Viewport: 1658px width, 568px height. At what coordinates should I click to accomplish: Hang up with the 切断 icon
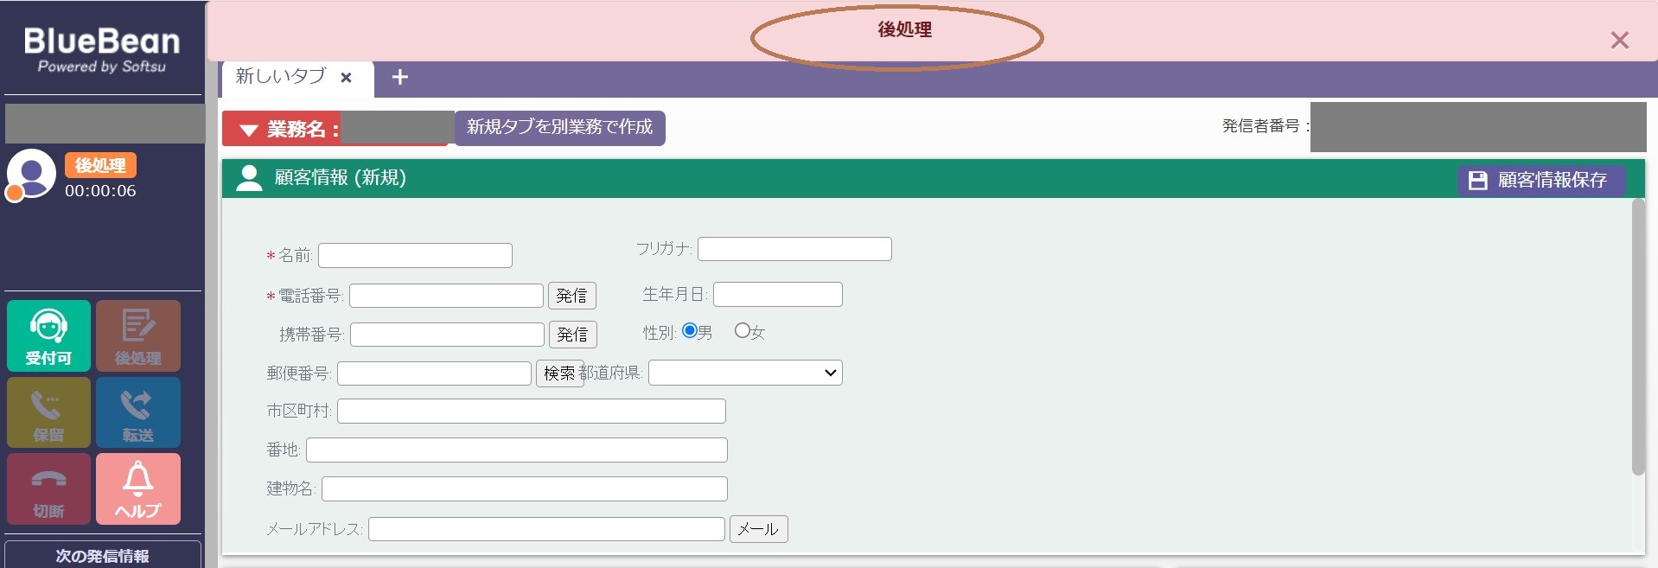tap(48, 489)
